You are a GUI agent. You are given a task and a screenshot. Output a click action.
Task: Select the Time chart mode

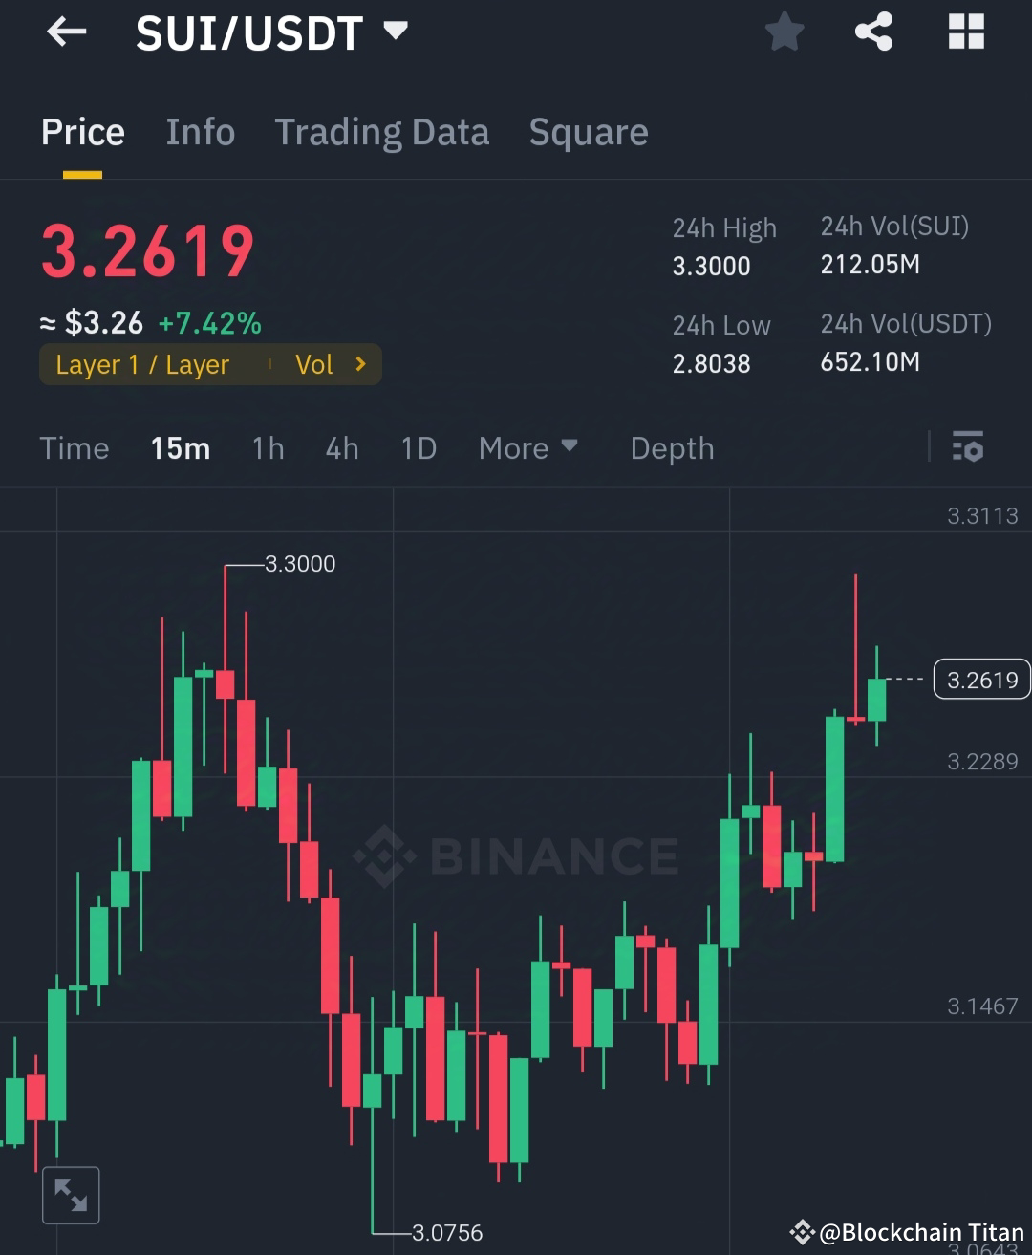click(75, 447)
